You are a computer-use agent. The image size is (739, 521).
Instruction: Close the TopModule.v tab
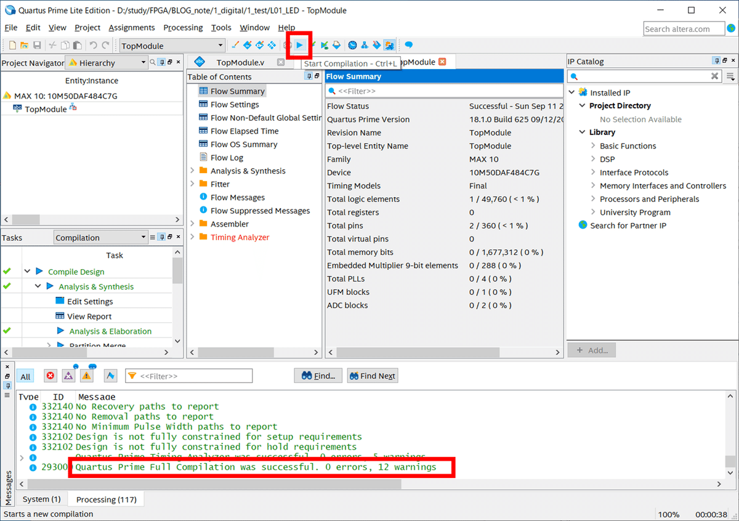[x=281, y=62]
